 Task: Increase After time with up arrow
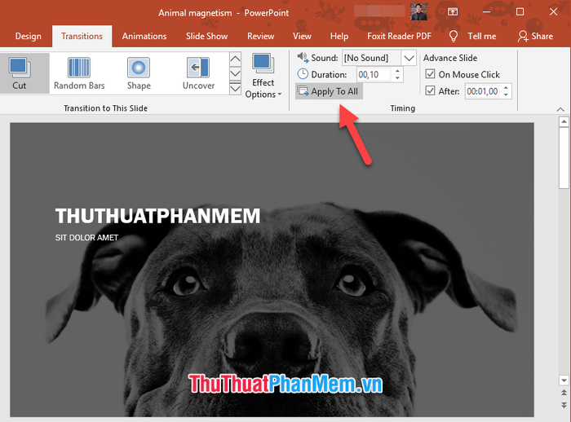(x=506, y=88)
